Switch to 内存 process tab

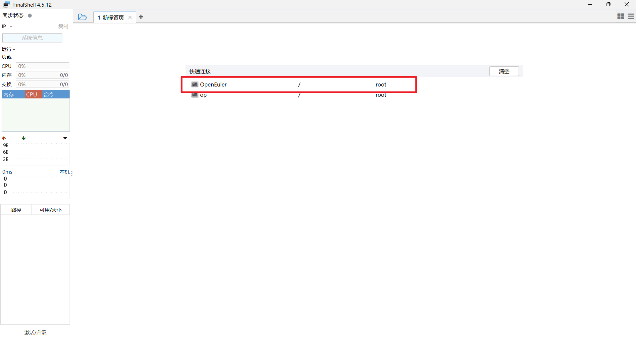click(x=13, y=94)
